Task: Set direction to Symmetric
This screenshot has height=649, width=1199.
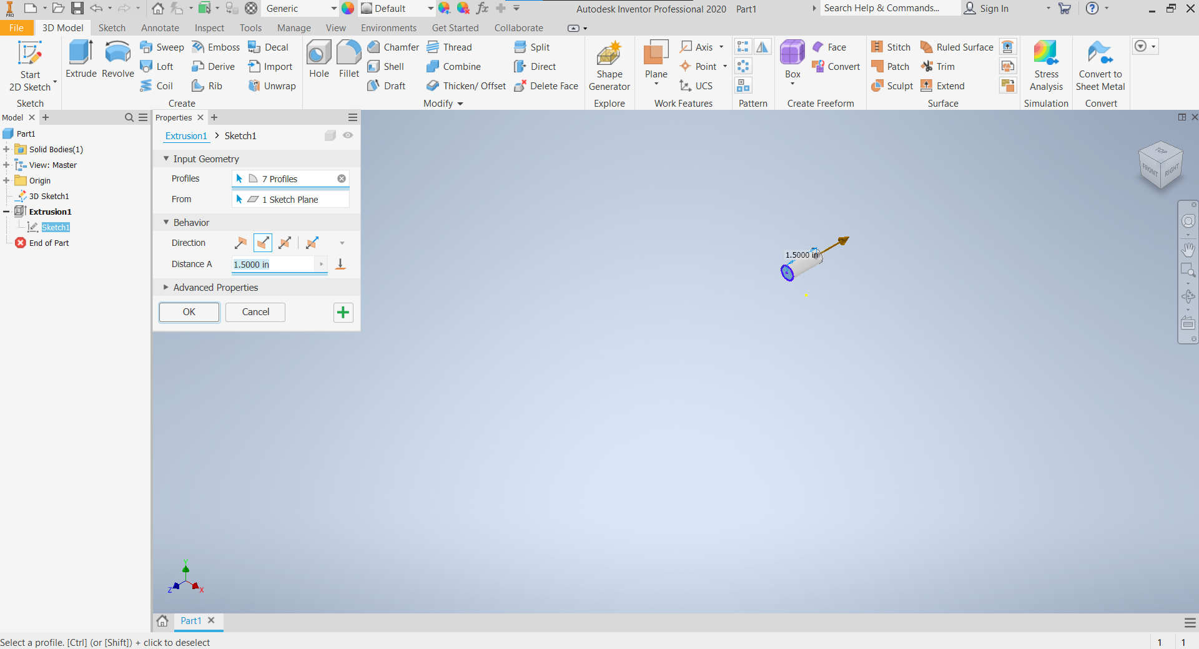Action: 285,243
